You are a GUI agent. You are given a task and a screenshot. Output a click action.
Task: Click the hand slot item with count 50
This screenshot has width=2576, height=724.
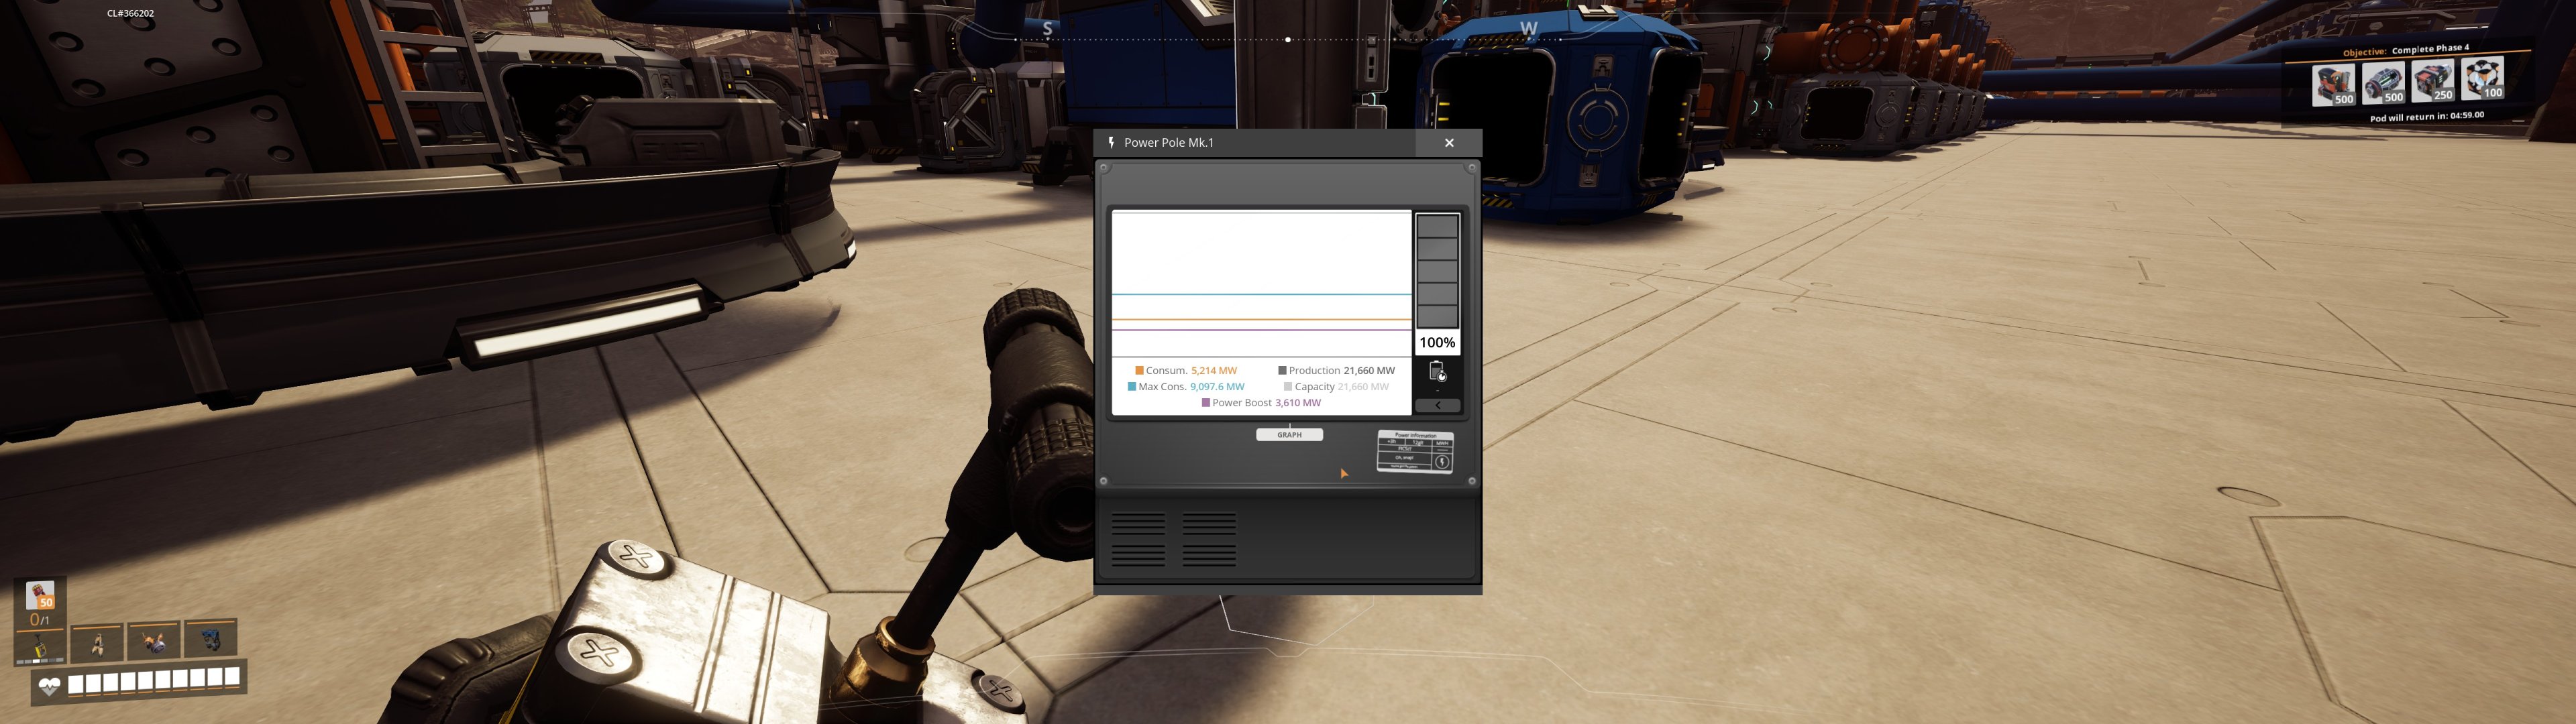(x=41, y=595)
